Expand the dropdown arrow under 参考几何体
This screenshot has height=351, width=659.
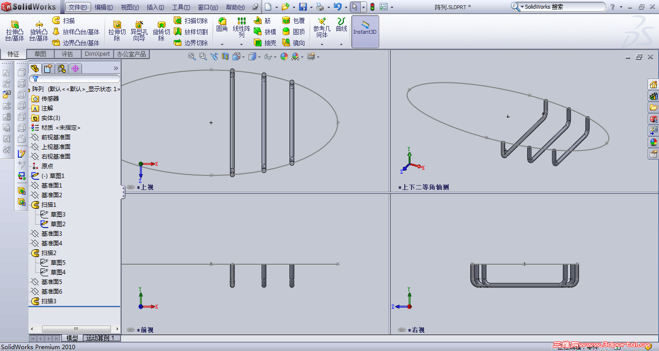(x=322, y=44)
